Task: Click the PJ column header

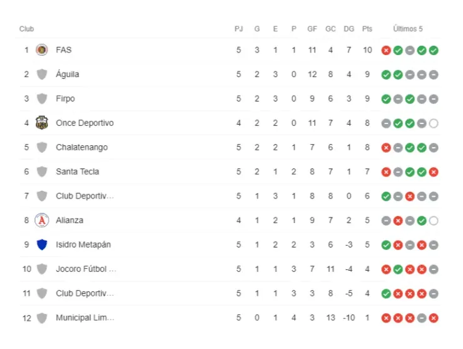Action: [238, 29]
